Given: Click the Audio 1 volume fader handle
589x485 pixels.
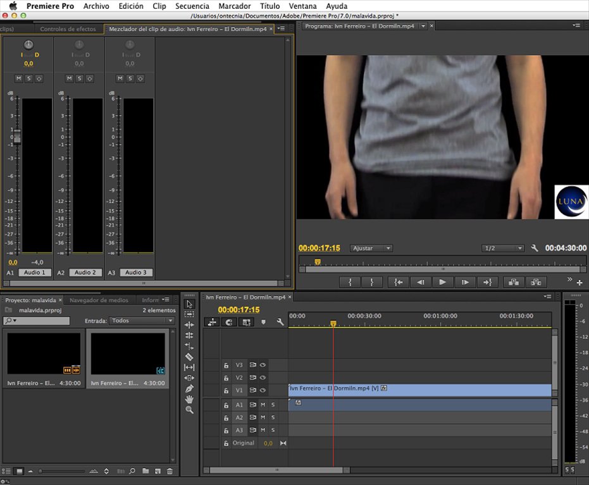Looking at the screenshot, I should (x=17, y=135).
